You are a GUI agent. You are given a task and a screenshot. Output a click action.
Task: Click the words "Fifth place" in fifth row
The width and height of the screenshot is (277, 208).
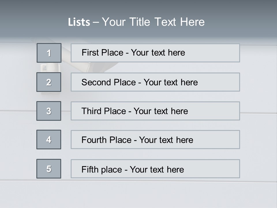click(x=102, y=169)
